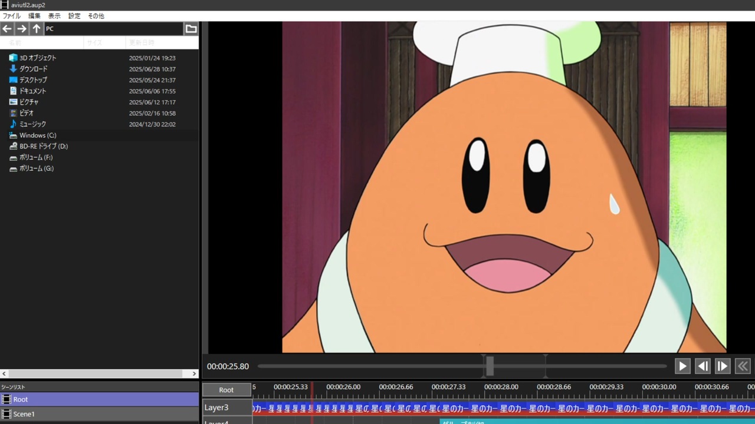Click the back arrow in file browser
This screenshot has width=755, height=424.
(x=7, y=29)
